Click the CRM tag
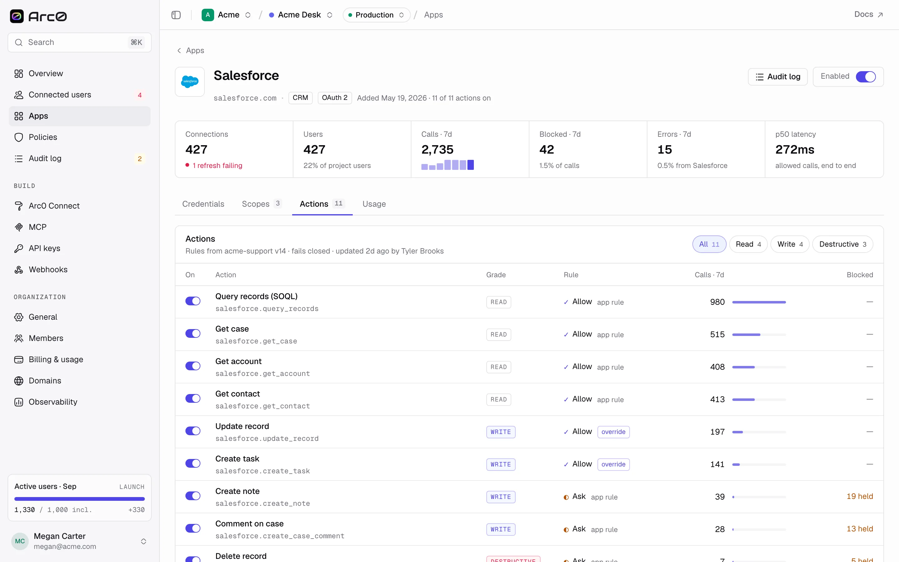Image resolution: width=899 pixels, height=562 pixels. point(300,98)
